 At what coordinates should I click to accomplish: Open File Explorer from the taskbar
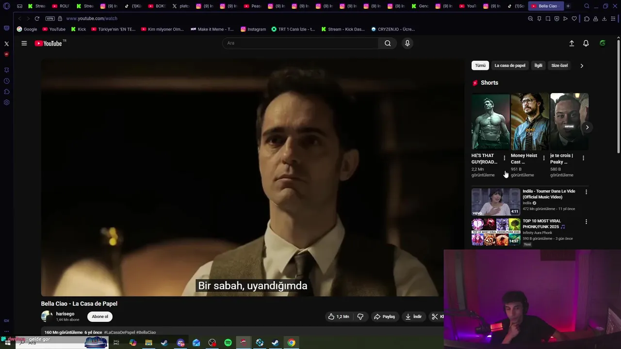tap(148, 343)
